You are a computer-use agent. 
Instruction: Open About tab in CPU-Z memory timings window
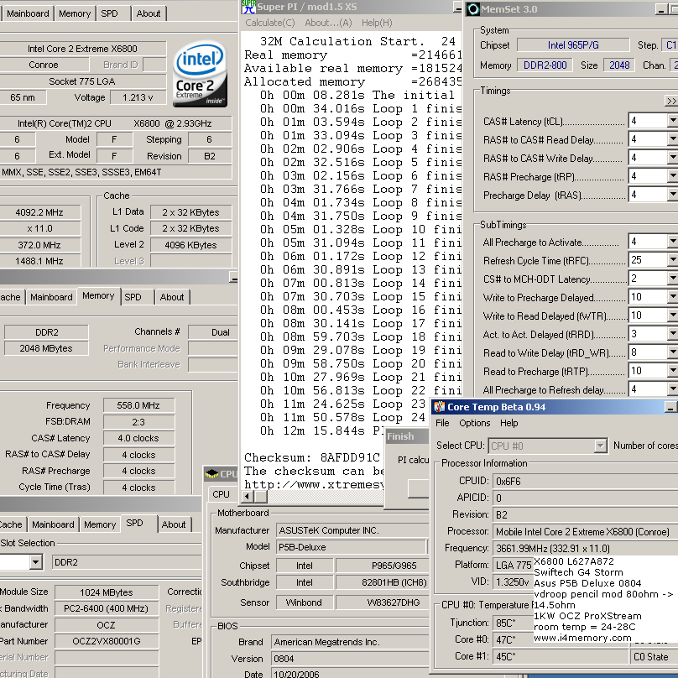tap(172, 297)
